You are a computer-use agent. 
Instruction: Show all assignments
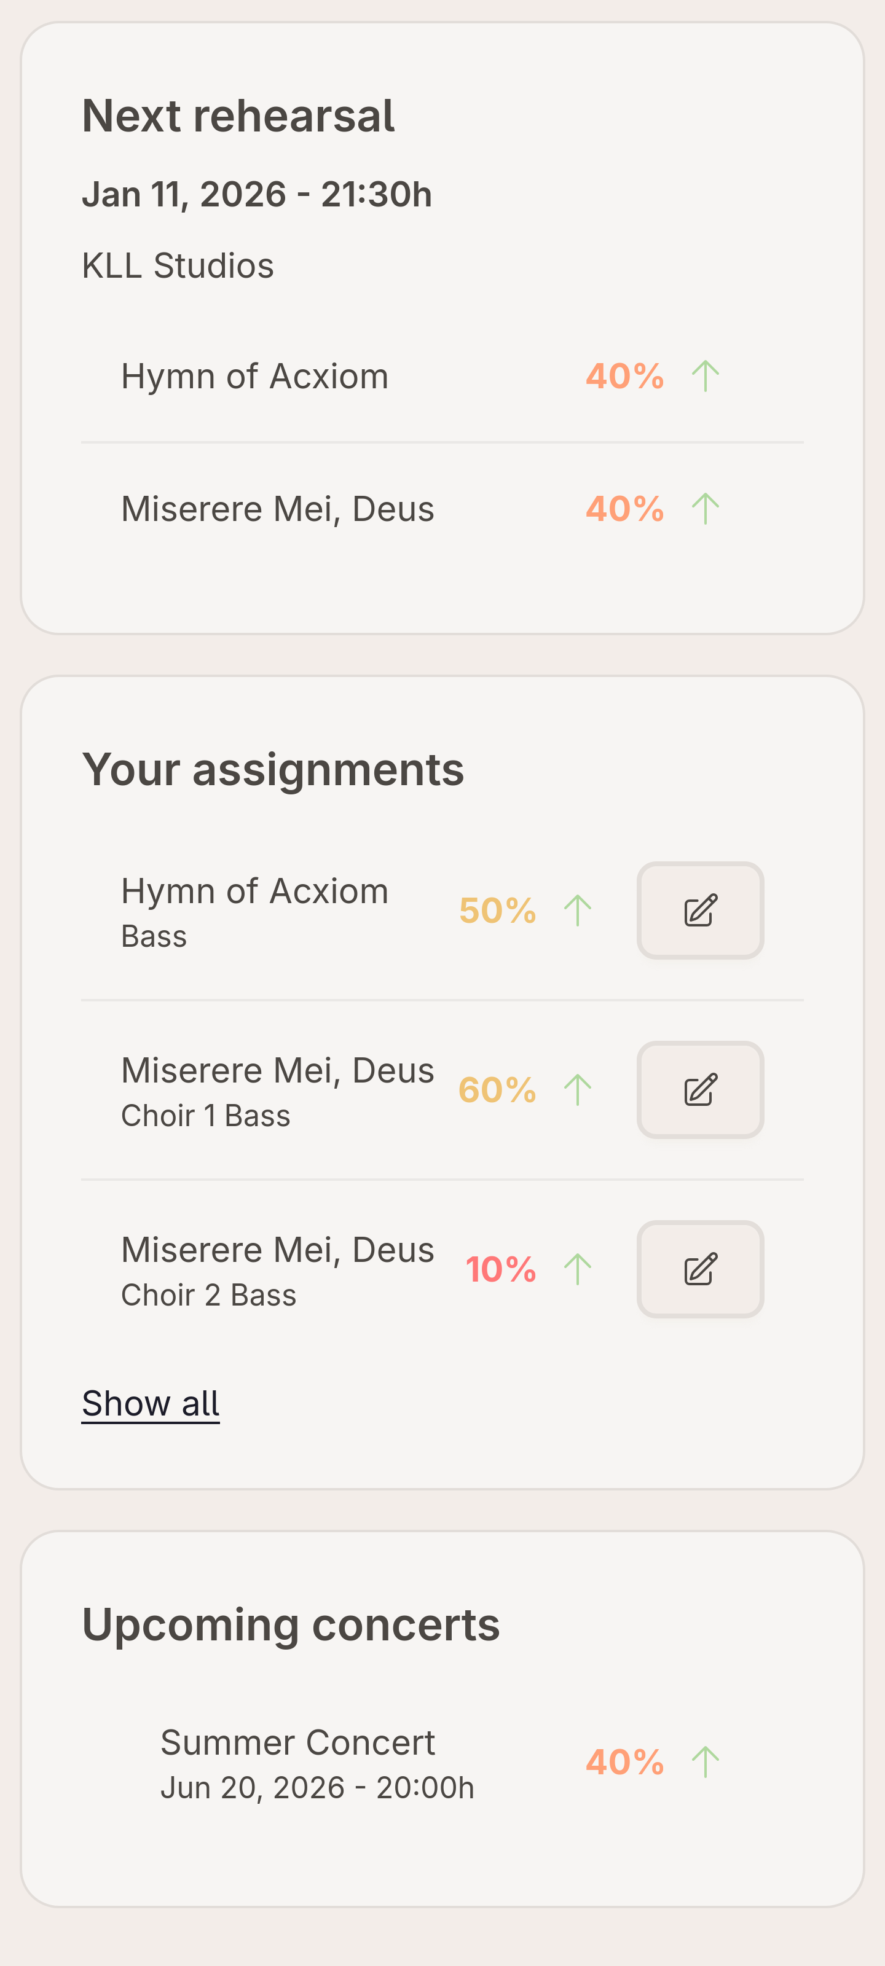pos(151,1403)
